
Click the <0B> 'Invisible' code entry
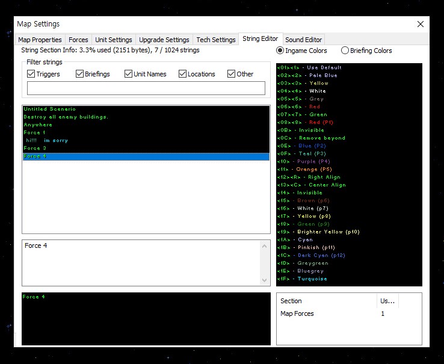point(300,131)
